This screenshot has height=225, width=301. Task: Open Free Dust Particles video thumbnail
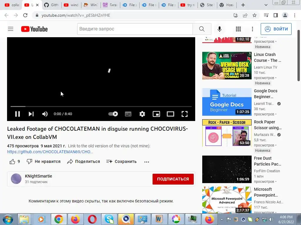click(x=227, y=169)
